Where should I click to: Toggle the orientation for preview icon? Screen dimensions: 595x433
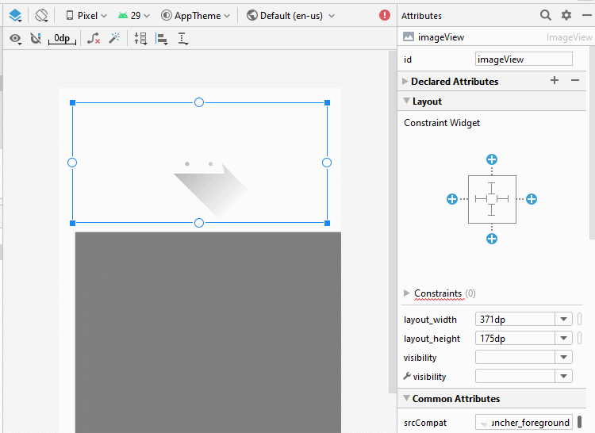pyautogui.click(x=41, y=16)
